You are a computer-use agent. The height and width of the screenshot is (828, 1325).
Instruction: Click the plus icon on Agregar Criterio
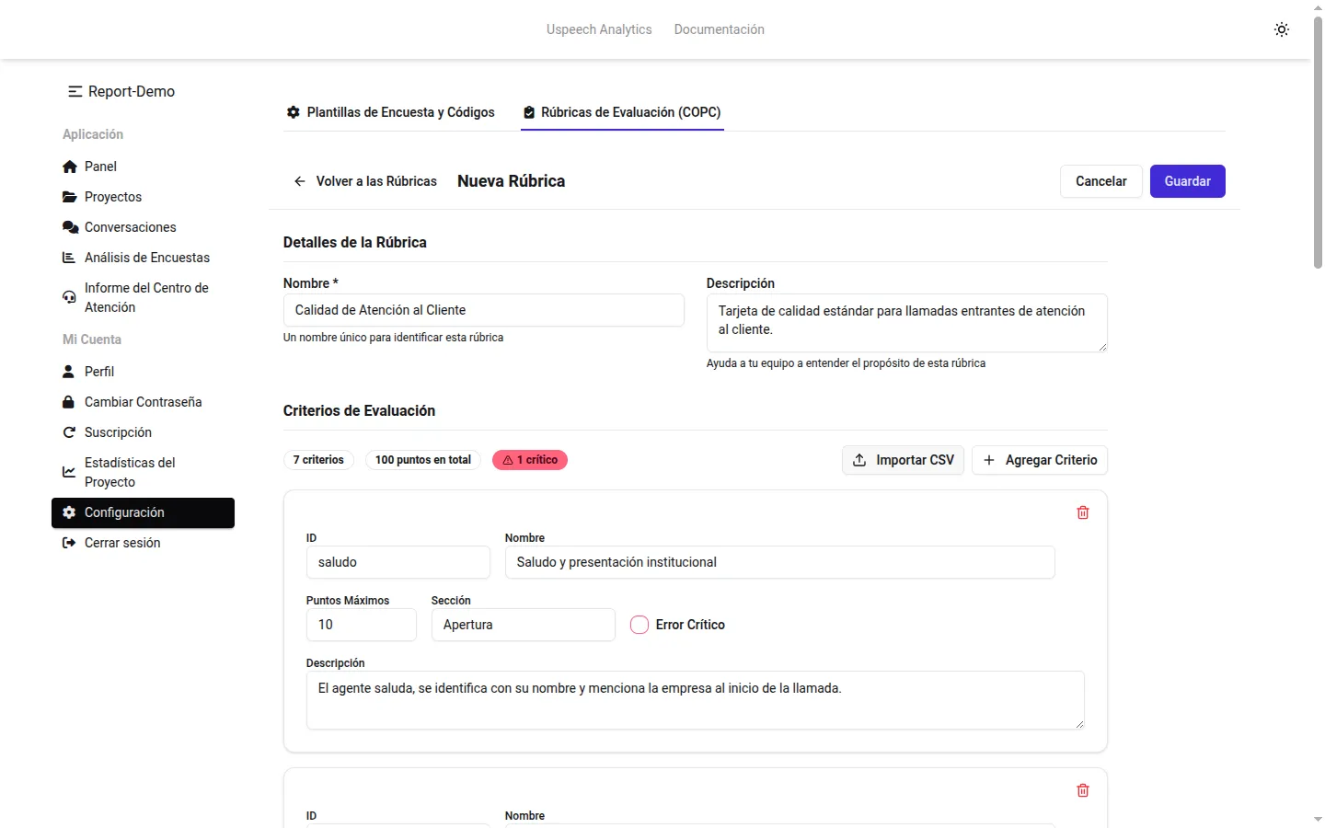pyautogui.click(x=989, y=460)
